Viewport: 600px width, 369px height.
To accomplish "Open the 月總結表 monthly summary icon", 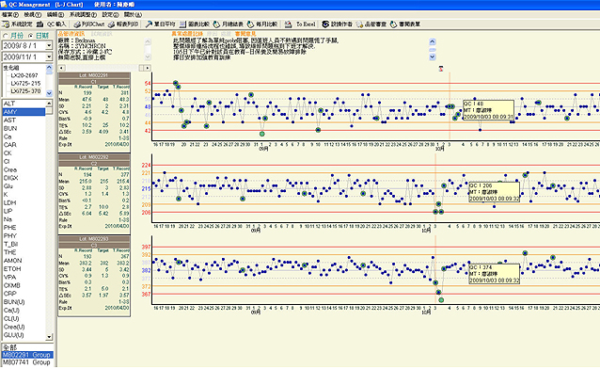I will 216,24.
